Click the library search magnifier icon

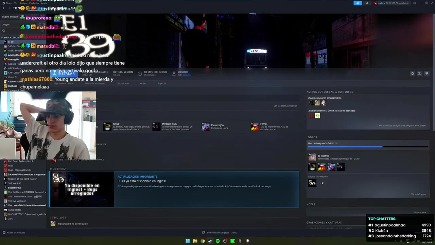(x=4, y=31)
